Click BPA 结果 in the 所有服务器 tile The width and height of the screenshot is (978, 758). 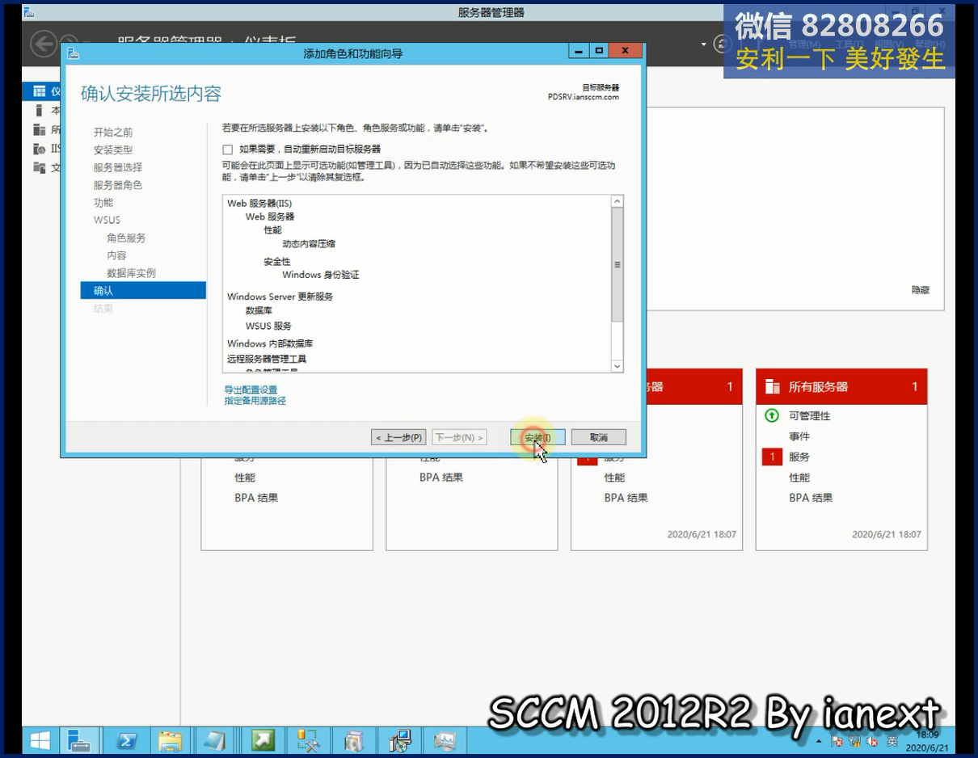(811, 498)
